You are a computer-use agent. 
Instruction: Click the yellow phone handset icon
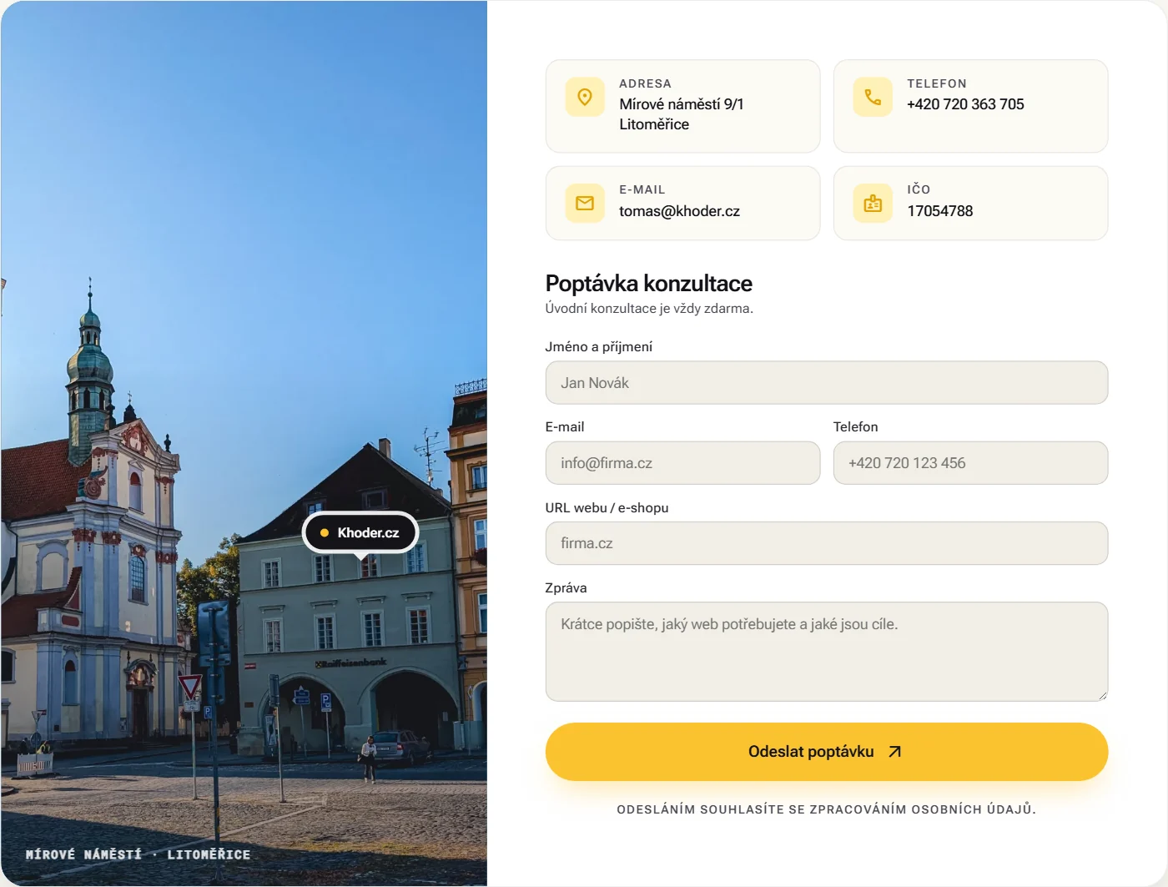[873, 97]
